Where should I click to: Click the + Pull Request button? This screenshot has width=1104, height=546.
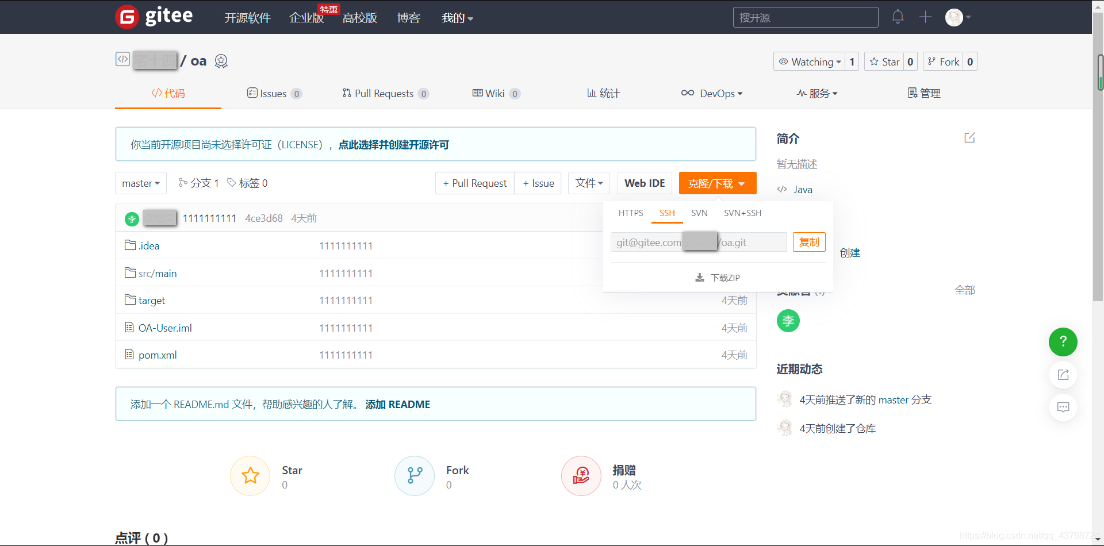click(475, 183)
